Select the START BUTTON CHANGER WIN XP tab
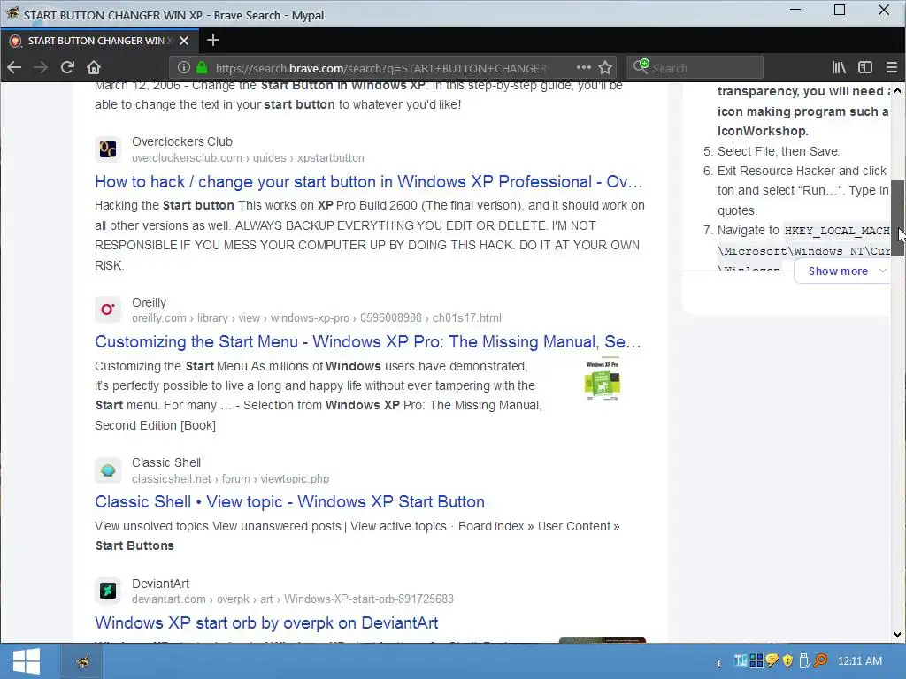Image resolution: width=906 pixels, height=679 pixels. (99, 41)
